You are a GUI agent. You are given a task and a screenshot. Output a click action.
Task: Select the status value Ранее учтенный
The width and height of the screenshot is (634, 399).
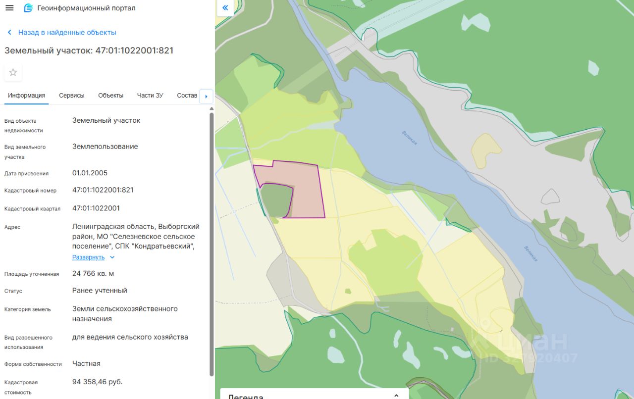pyautogui.click(x=100, y=291)
